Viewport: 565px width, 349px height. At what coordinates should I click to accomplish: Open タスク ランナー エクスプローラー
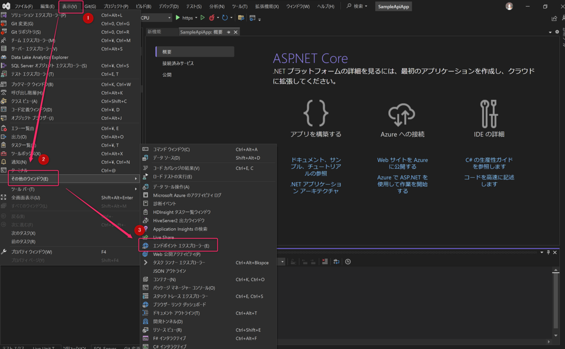208,262
